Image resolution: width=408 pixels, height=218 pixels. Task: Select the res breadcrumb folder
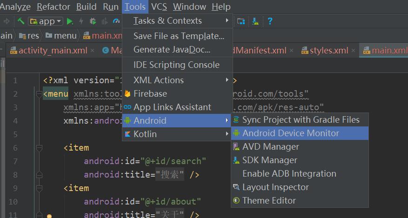coord(29,36)
